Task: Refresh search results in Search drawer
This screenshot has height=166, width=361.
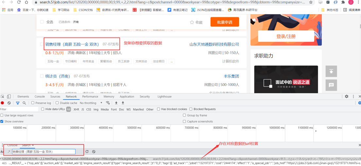Action: (x=87, y=152)
